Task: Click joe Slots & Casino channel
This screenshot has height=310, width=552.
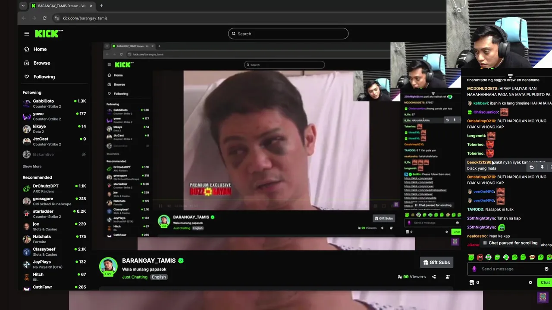Action: (x=54, y=226)
